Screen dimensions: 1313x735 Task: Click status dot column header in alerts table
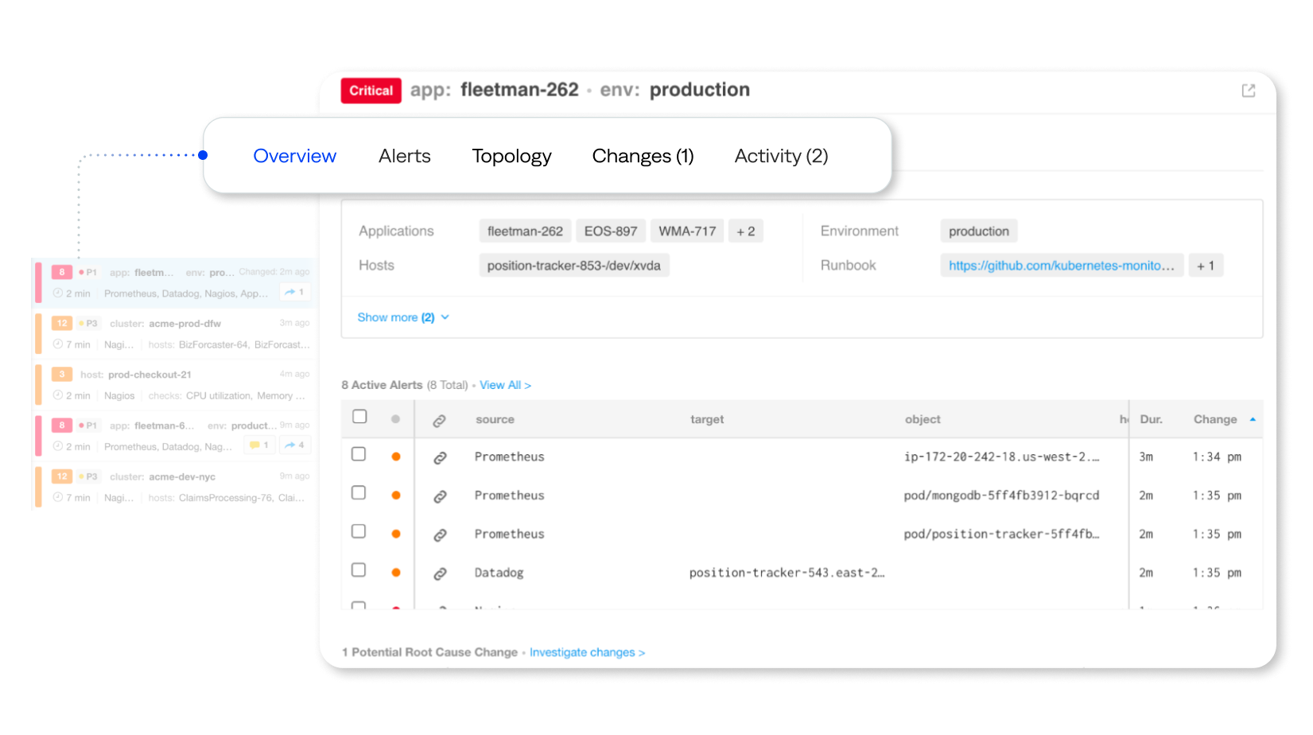(395, 419)
